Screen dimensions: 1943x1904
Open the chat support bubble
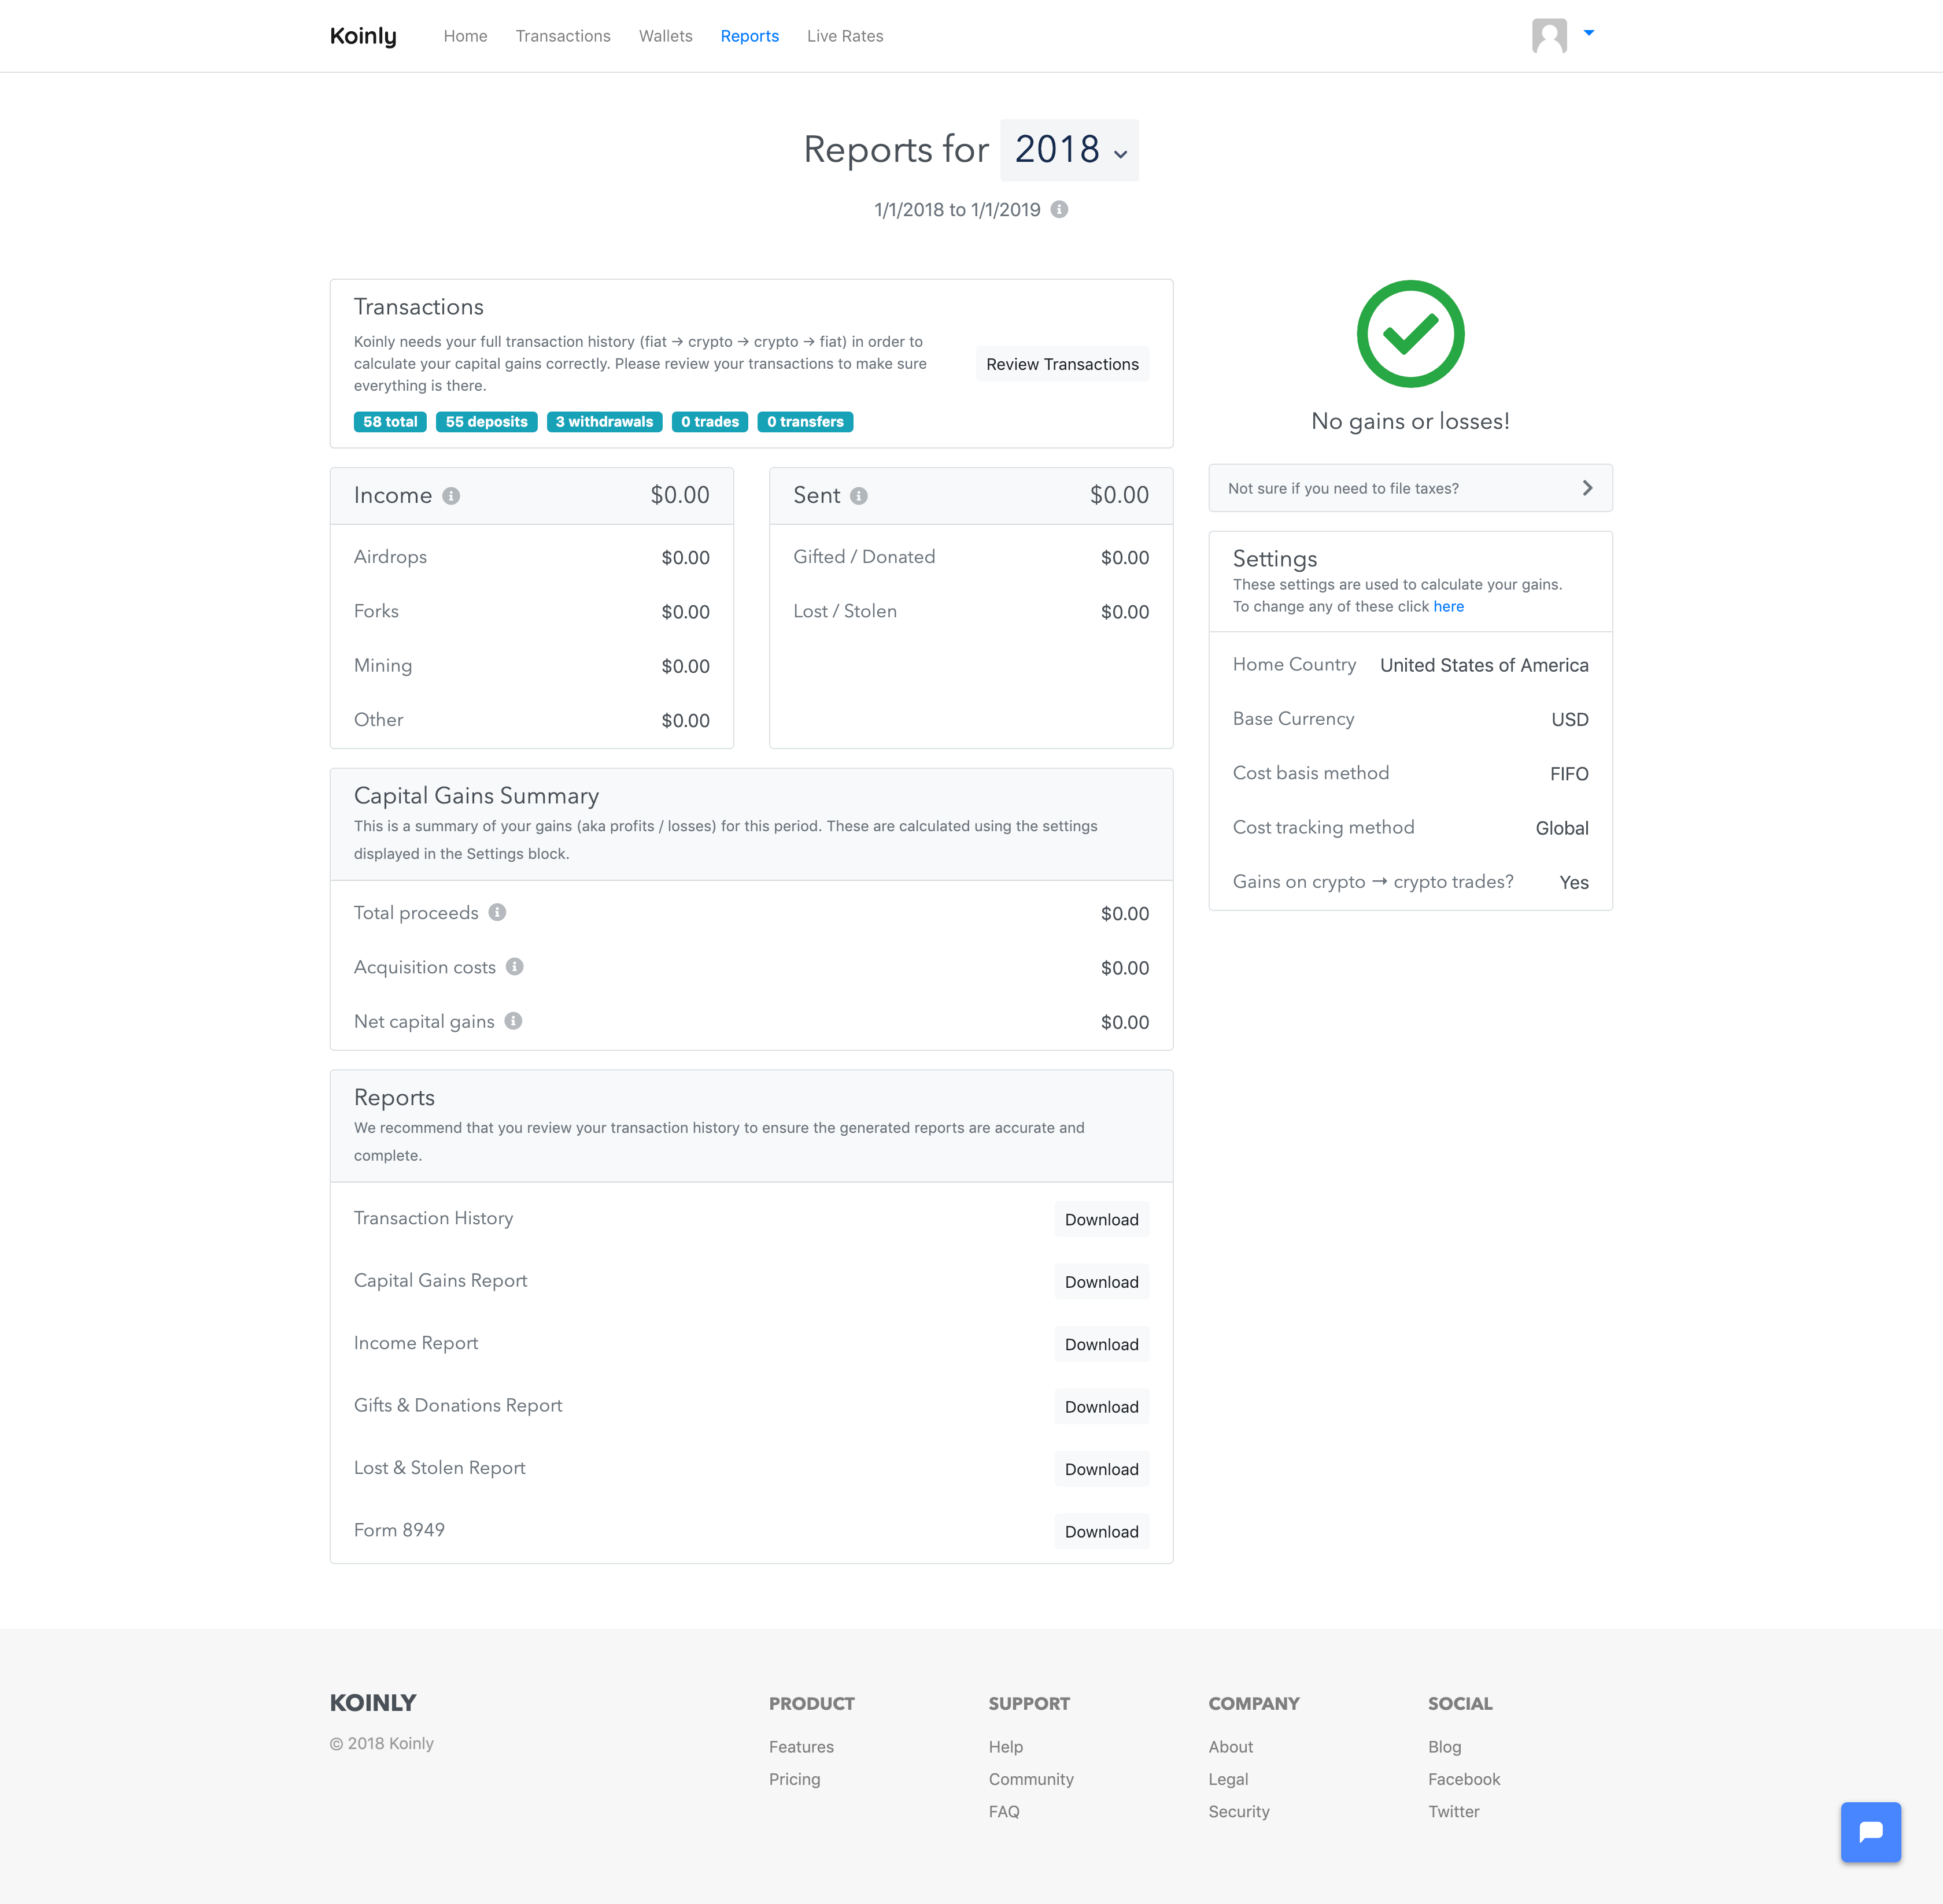pyautogui.click(x=1869, y=1831)
